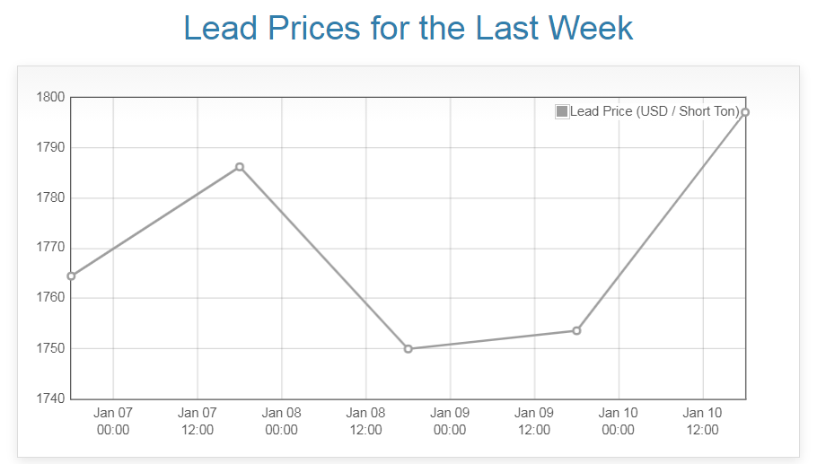The width and height of the screenshot is (817, 464).
Task: Select the final data point near 1797
Action: point(745,112)
